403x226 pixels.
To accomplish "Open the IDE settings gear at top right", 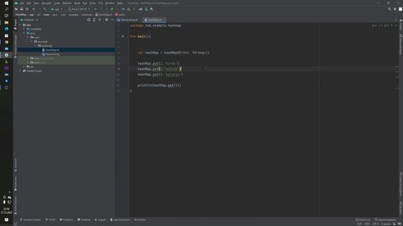I will pyautogui.click(x=395, y=9).
